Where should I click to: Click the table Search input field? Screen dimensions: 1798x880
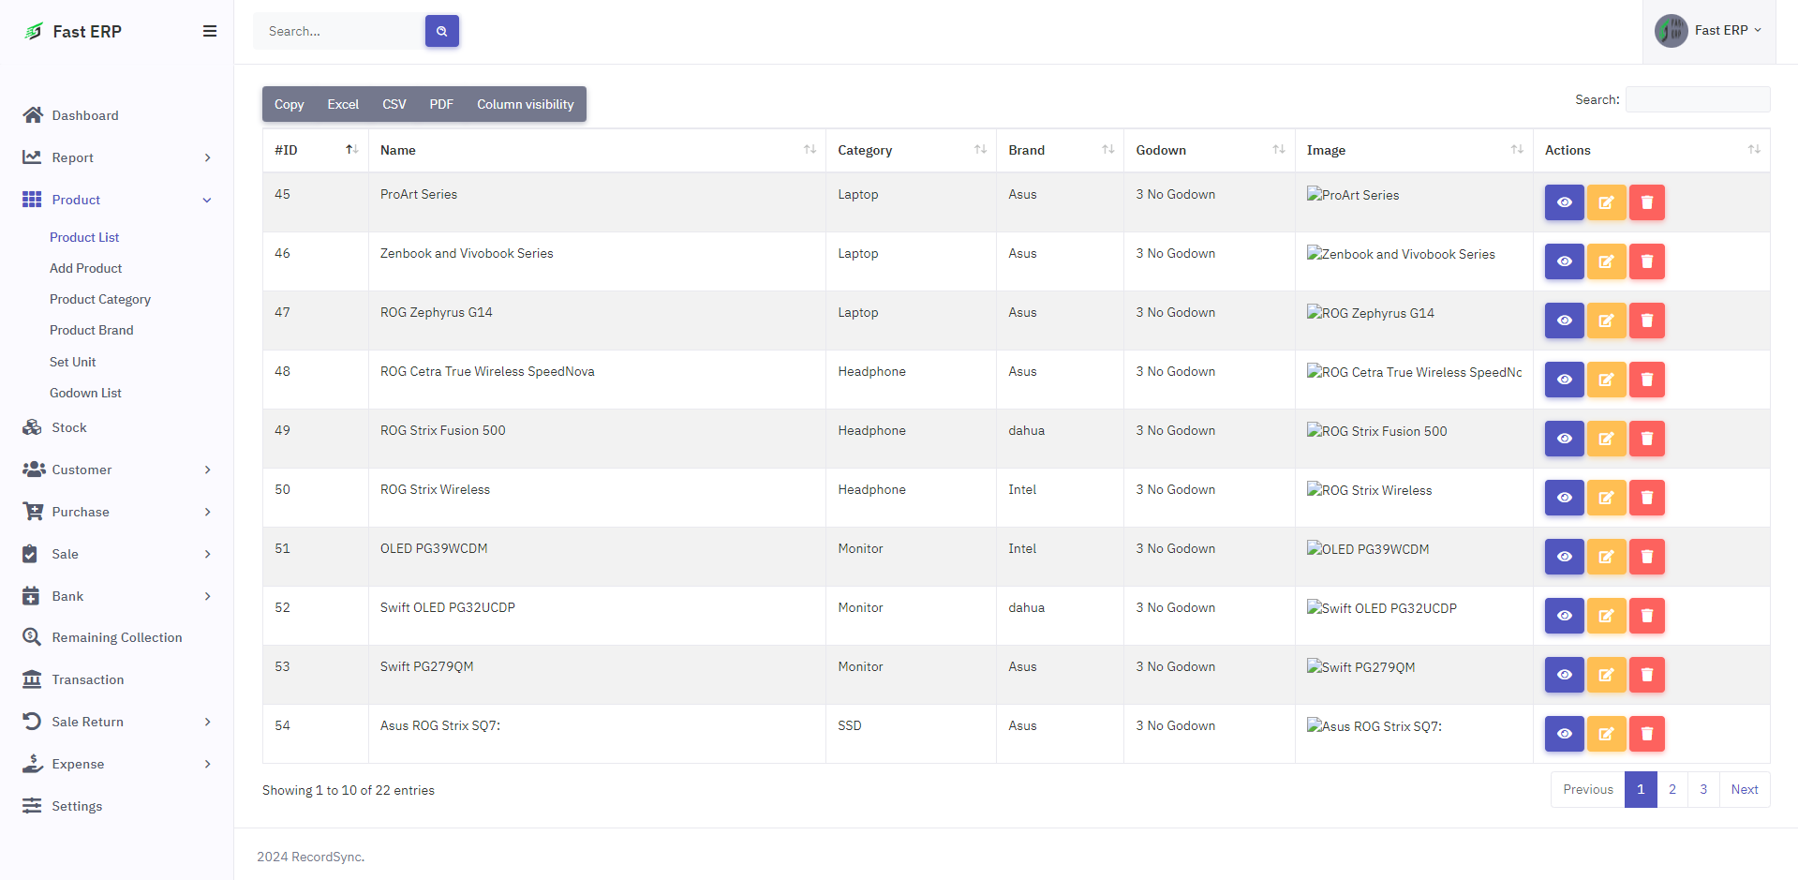[x=1697, y=99]
